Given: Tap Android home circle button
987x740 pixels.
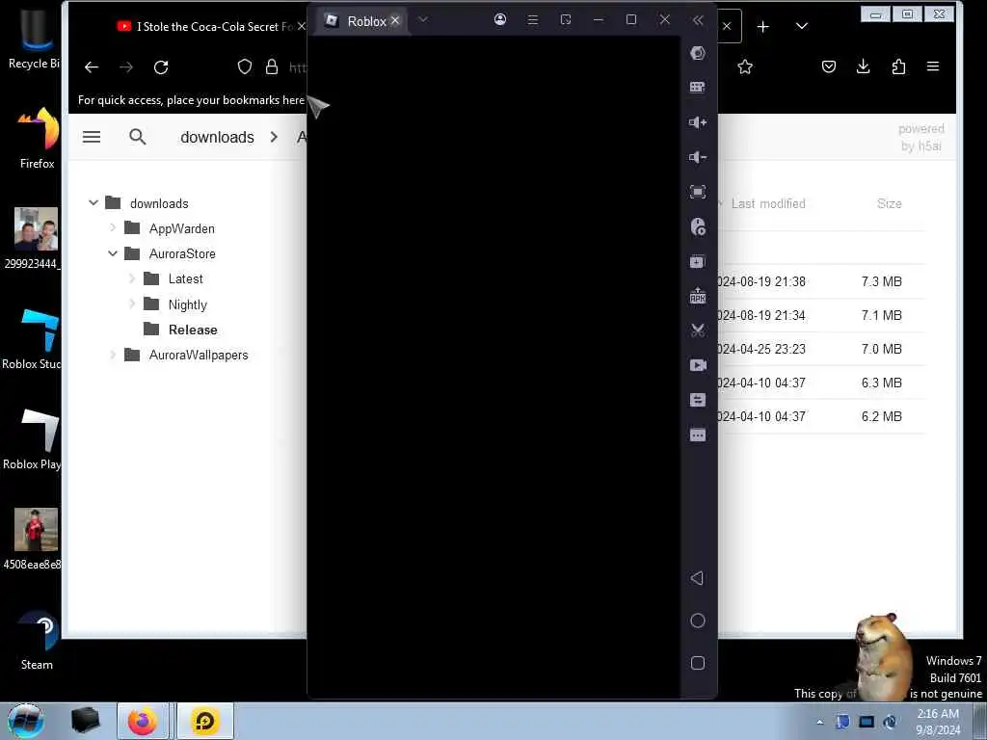Looking at the screenshot, I should tap(698, 621).
